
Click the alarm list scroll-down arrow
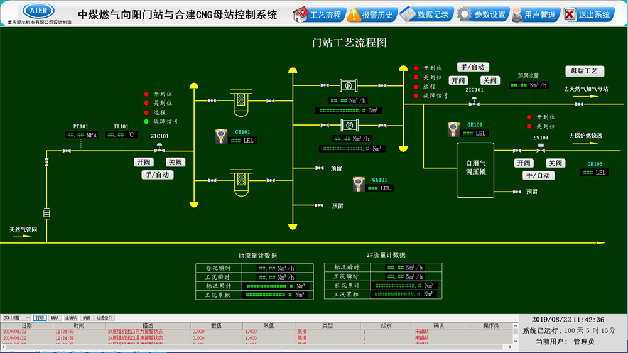coord(516,342)
